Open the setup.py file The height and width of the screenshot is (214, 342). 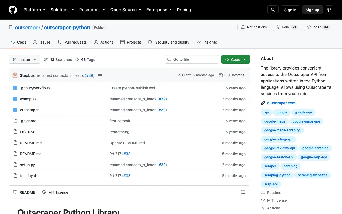[28, 165]
